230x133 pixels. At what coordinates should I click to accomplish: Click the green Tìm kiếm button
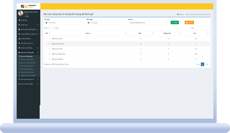[x=174, y=23]
